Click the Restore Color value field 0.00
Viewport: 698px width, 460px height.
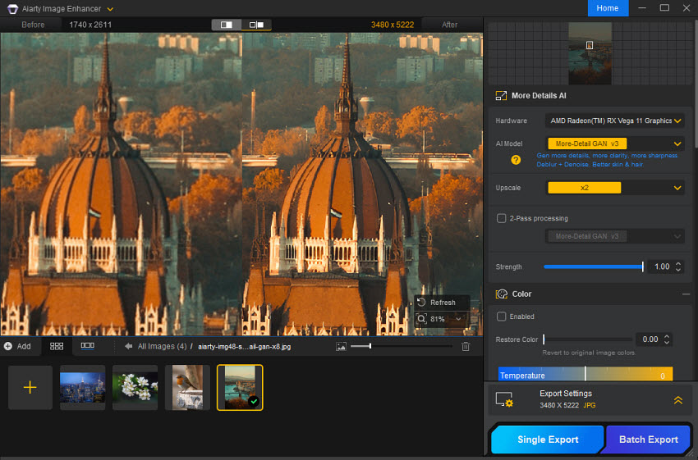650,339
